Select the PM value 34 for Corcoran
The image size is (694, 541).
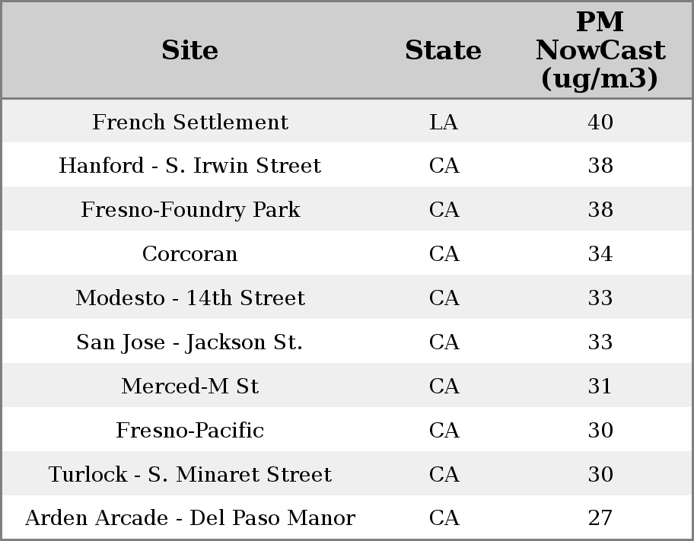[600, 254]
